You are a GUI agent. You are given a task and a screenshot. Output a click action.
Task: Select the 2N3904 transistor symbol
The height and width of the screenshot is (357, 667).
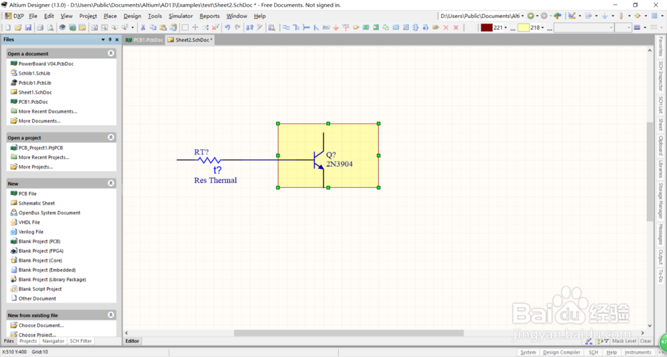click(x=319, y=160)
